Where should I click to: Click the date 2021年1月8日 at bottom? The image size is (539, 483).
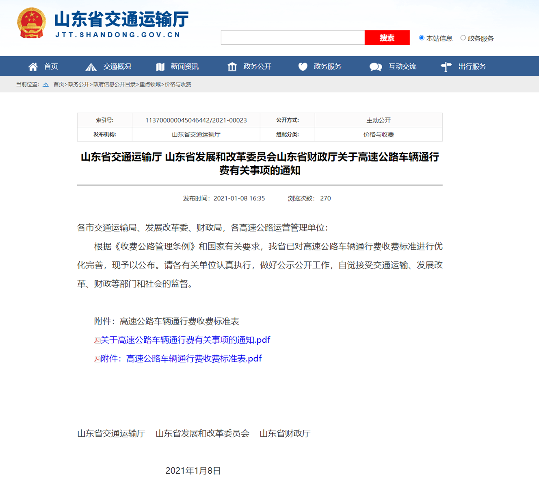coord(193,471)
